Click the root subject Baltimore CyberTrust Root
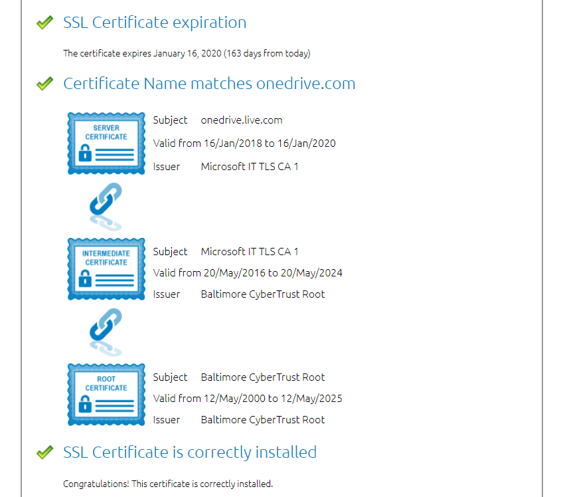 pos(263,377)
